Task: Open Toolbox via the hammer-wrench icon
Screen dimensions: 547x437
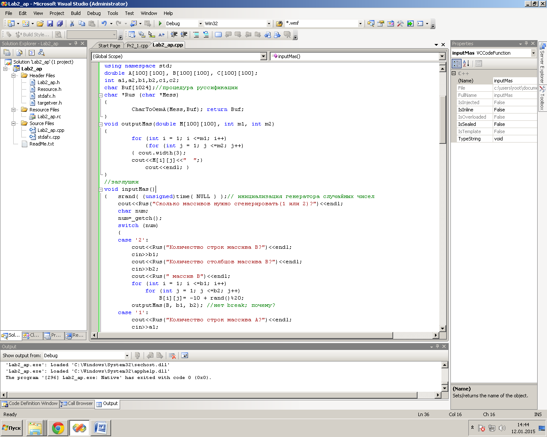Action: coord(400,23)
